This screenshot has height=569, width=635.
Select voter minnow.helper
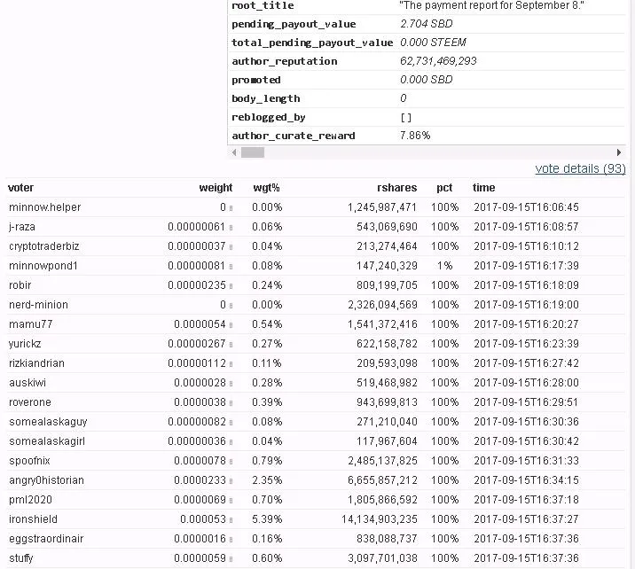click(x=45, y=207)
